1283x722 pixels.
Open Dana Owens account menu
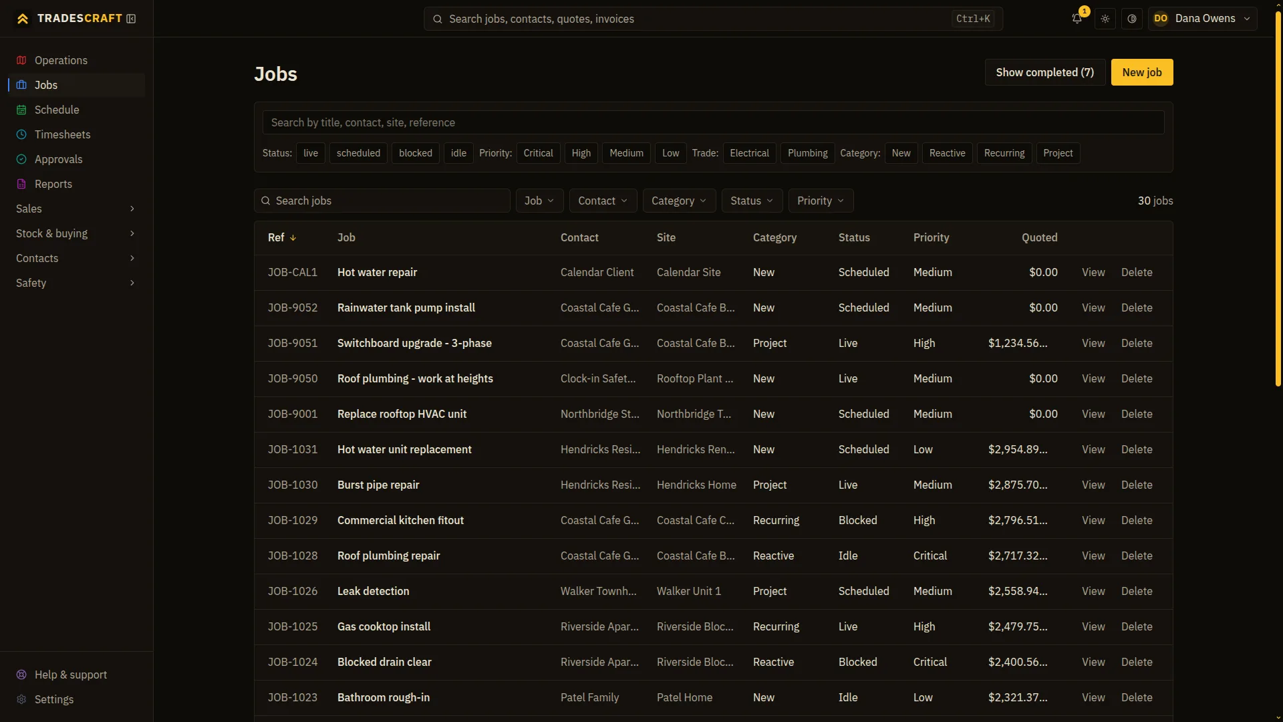point(1202,19)
